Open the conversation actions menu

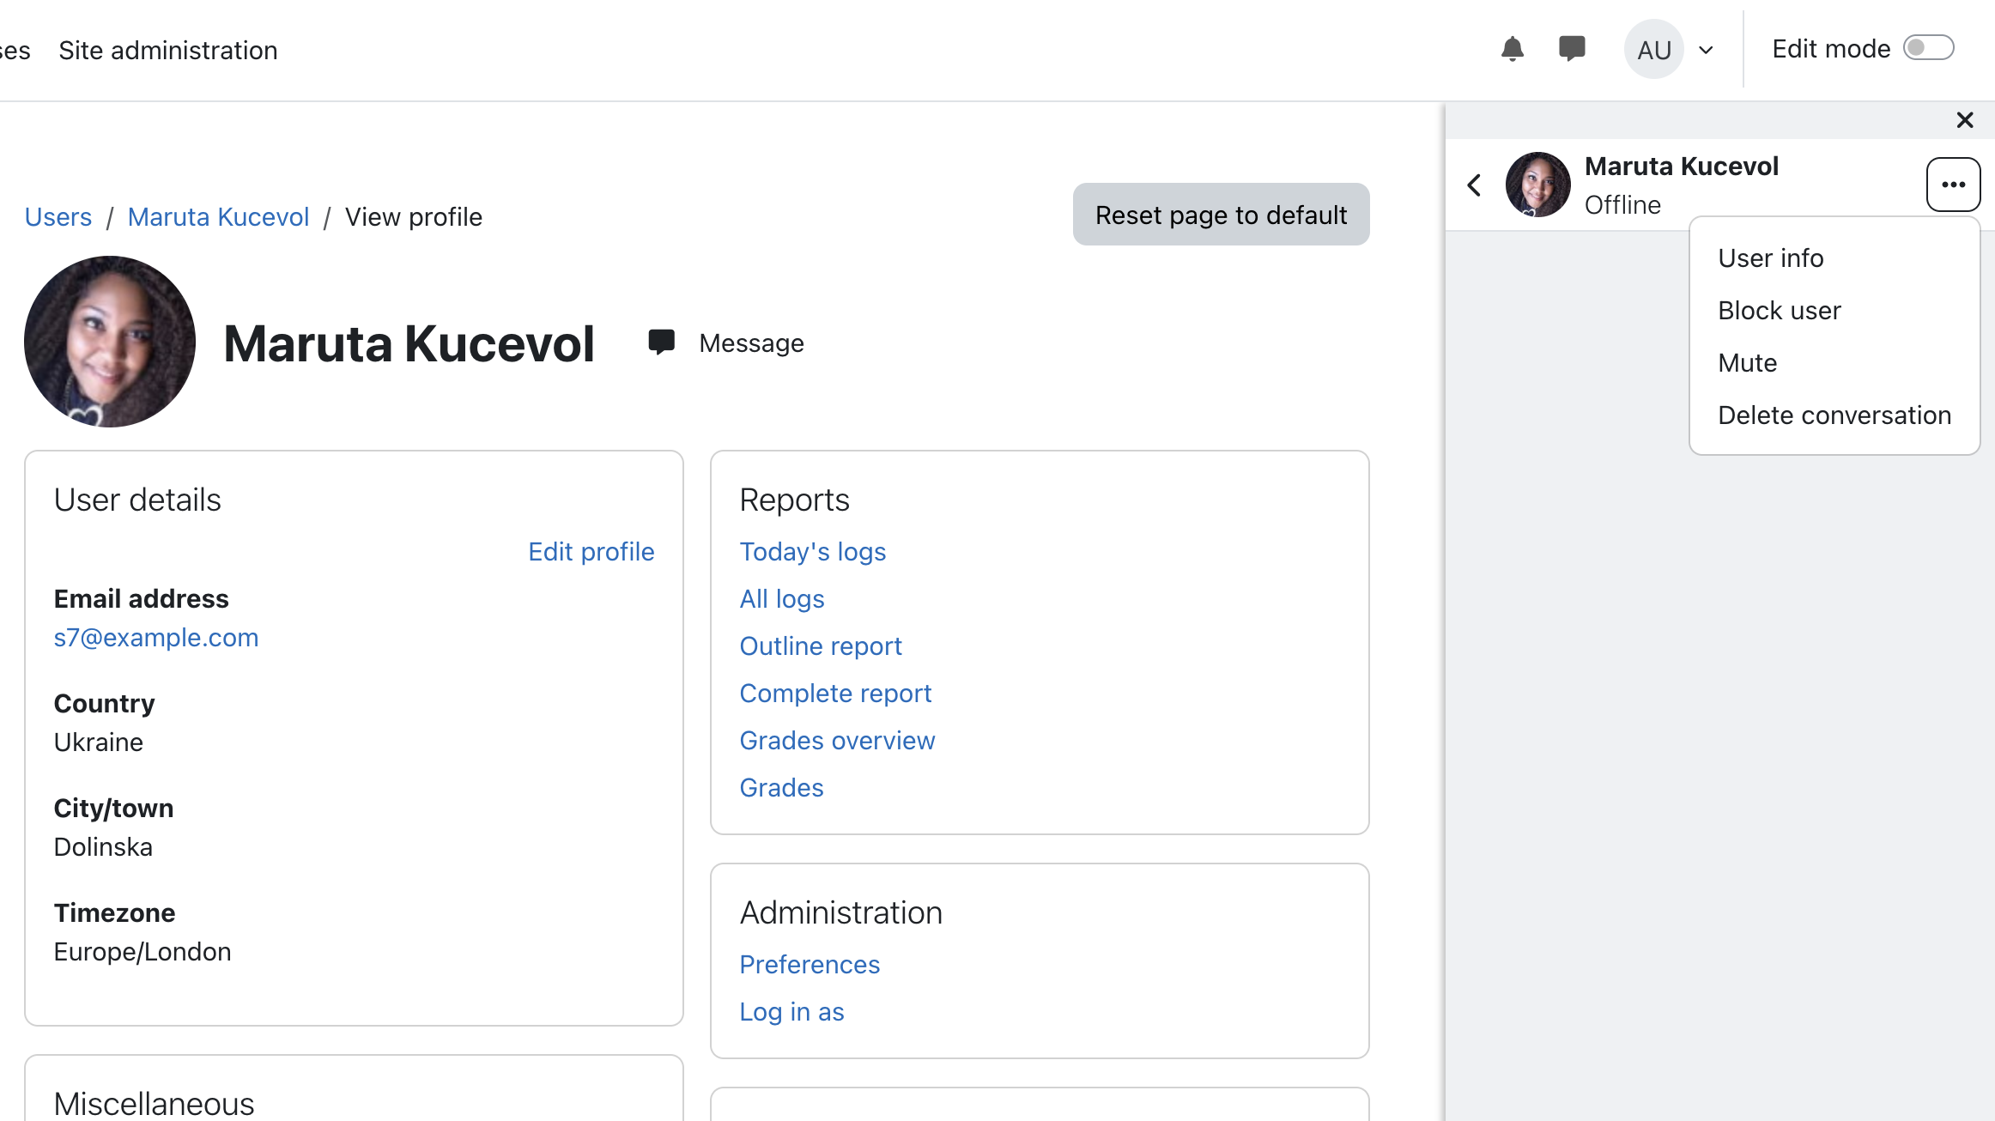tap(1953, 185)
